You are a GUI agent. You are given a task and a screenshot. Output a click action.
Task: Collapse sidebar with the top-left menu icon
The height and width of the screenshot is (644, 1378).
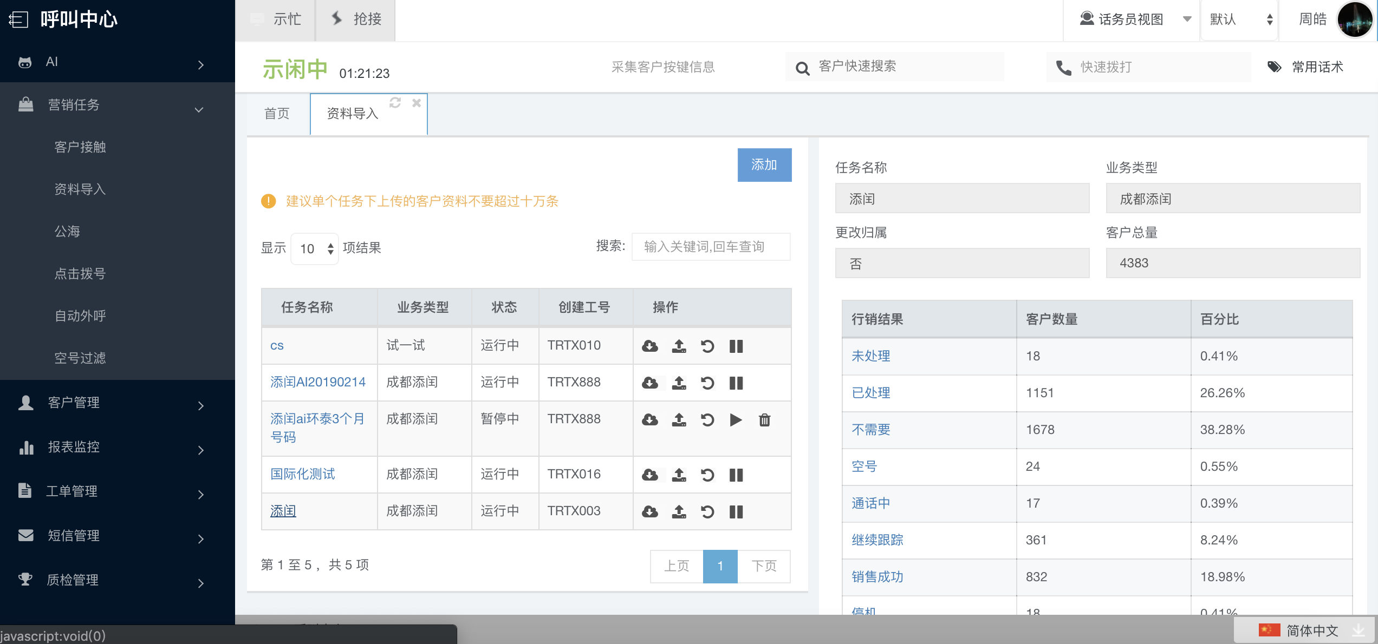coord(18,20)
